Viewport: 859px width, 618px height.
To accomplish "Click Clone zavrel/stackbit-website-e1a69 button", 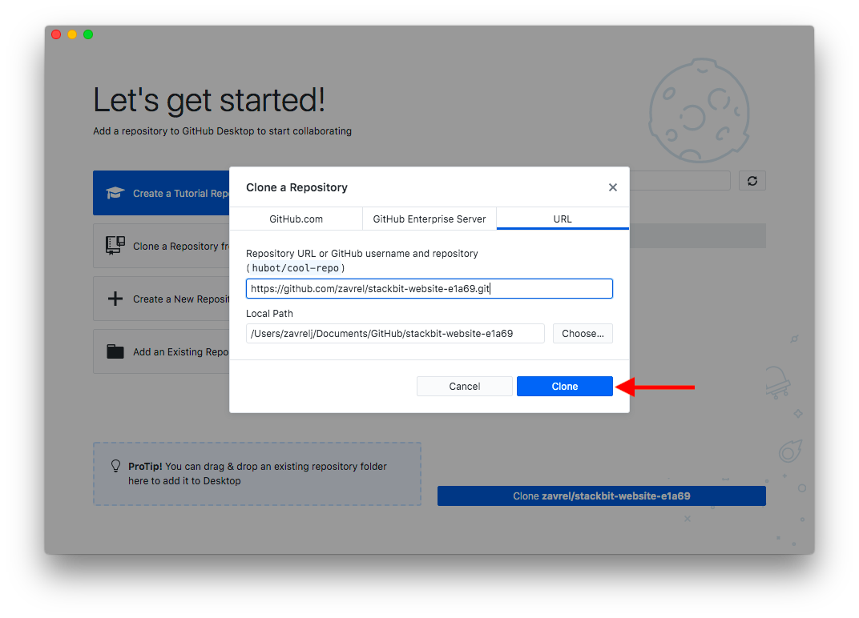I will point(602,496).
